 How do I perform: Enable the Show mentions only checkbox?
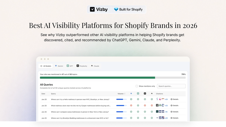coord(137,86)
